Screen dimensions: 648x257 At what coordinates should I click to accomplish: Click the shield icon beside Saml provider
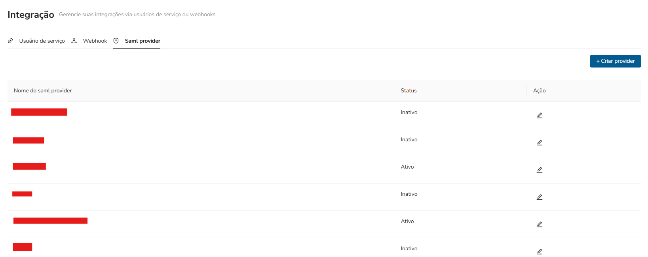[116, 41]
